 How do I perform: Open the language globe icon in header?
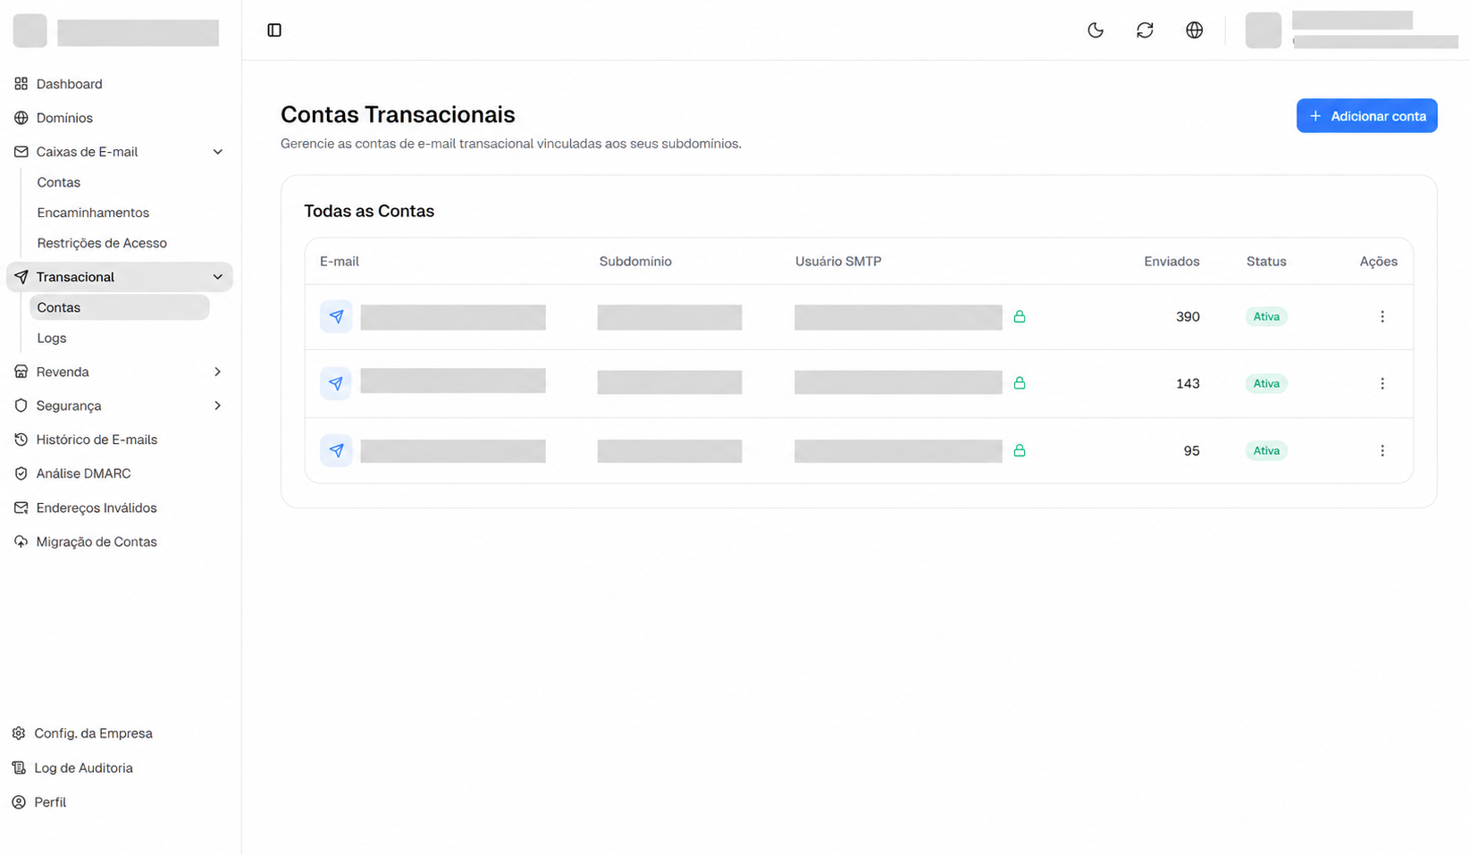[1194, 30]
